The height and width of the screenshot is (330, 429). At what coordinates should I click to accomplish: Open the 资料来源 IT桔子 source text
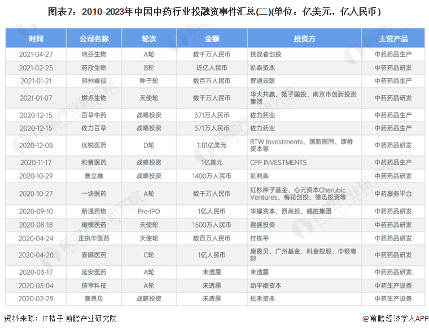pyautogui.click(x=60, y=318)
